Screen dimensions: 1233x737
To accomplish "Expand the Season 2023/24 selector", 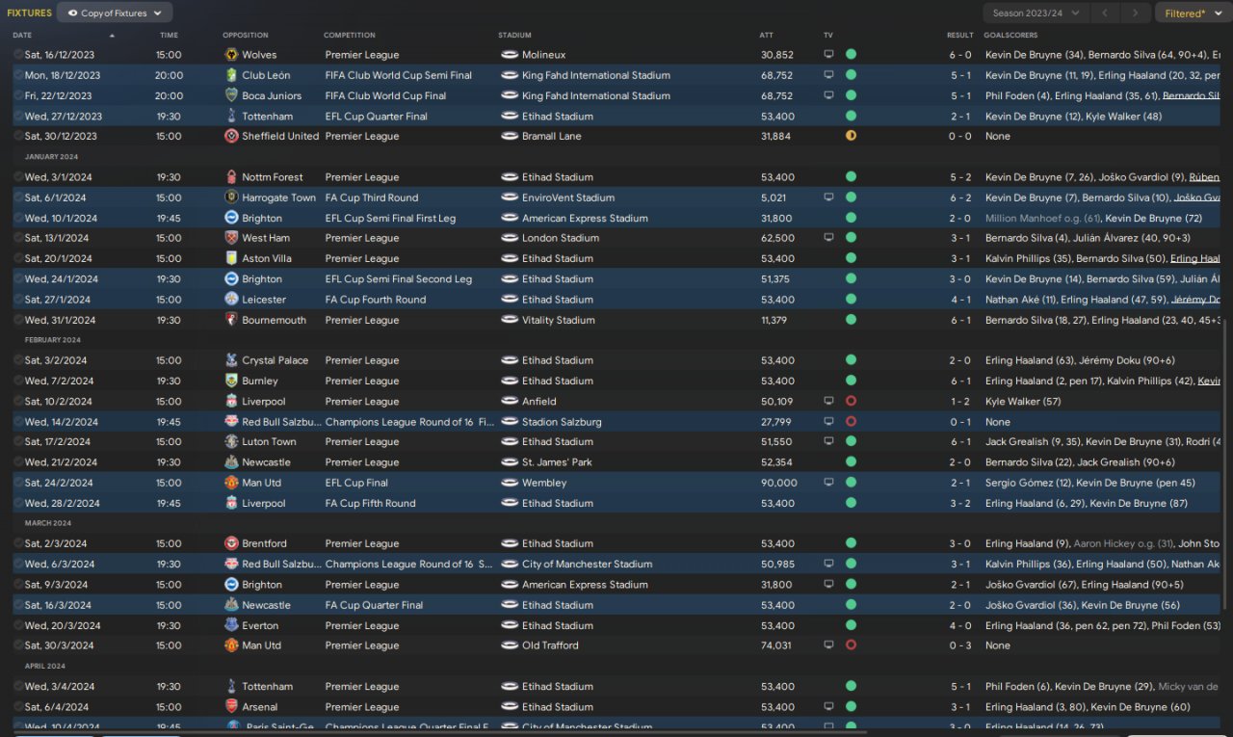I will tap(1036, 13).
